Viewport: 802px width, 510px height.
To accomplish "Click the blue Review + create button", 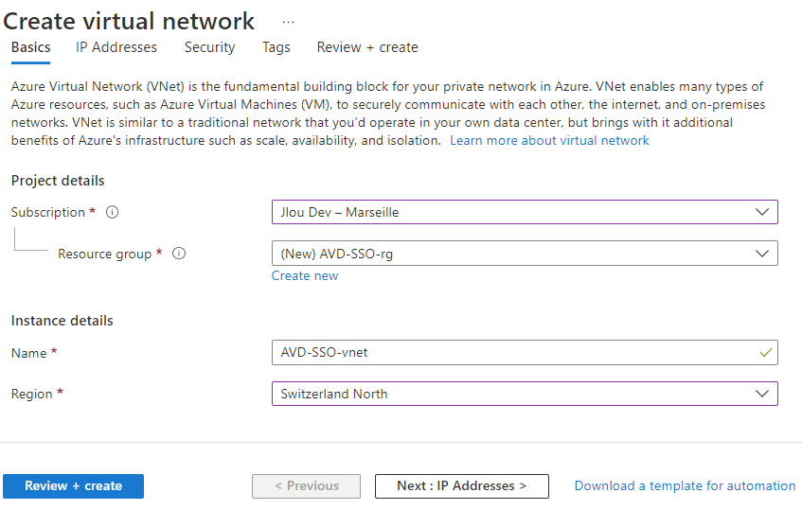I will pyautogui.click(x=73, y=486).
